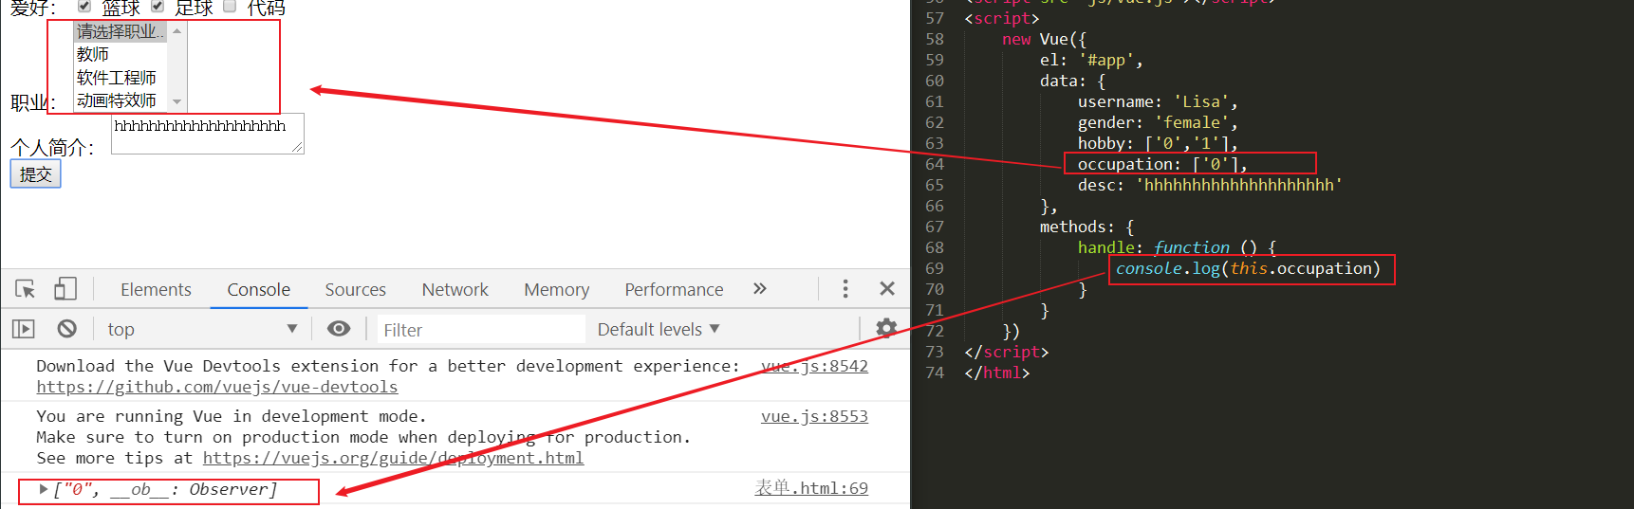Screen dimensions: 1634x509
Task: Click the hobby: ['0','1'] code line
Action: 1158,143
